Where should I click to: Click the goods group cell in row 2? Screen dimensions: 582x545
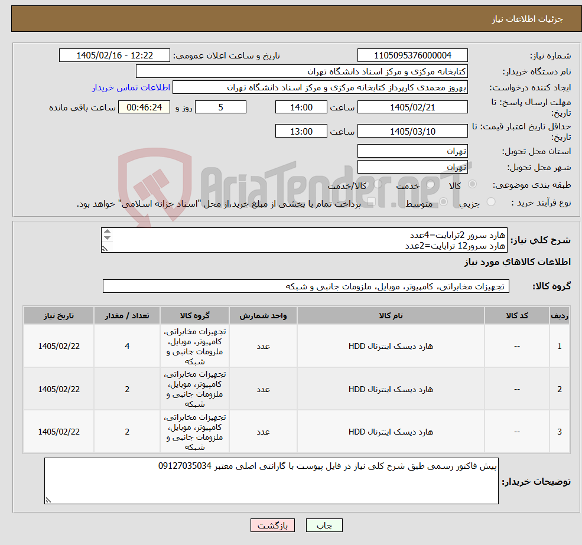click(194, 389)
